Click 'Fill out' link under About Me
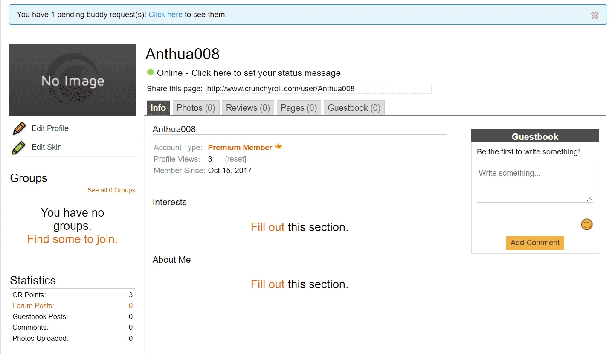This screenshot has width=615, height=354. coord(267,284)
